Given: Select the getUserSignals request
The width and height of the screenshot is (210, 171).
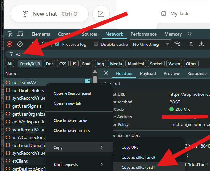Looking at the screenshot, I should click(x=25, y=106).
